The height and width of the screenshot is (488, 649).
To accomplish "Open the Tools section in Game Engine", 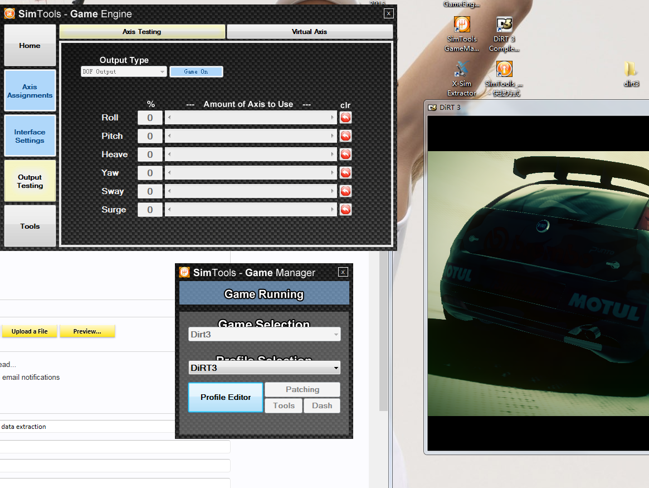I will click(x=30, y=226).
